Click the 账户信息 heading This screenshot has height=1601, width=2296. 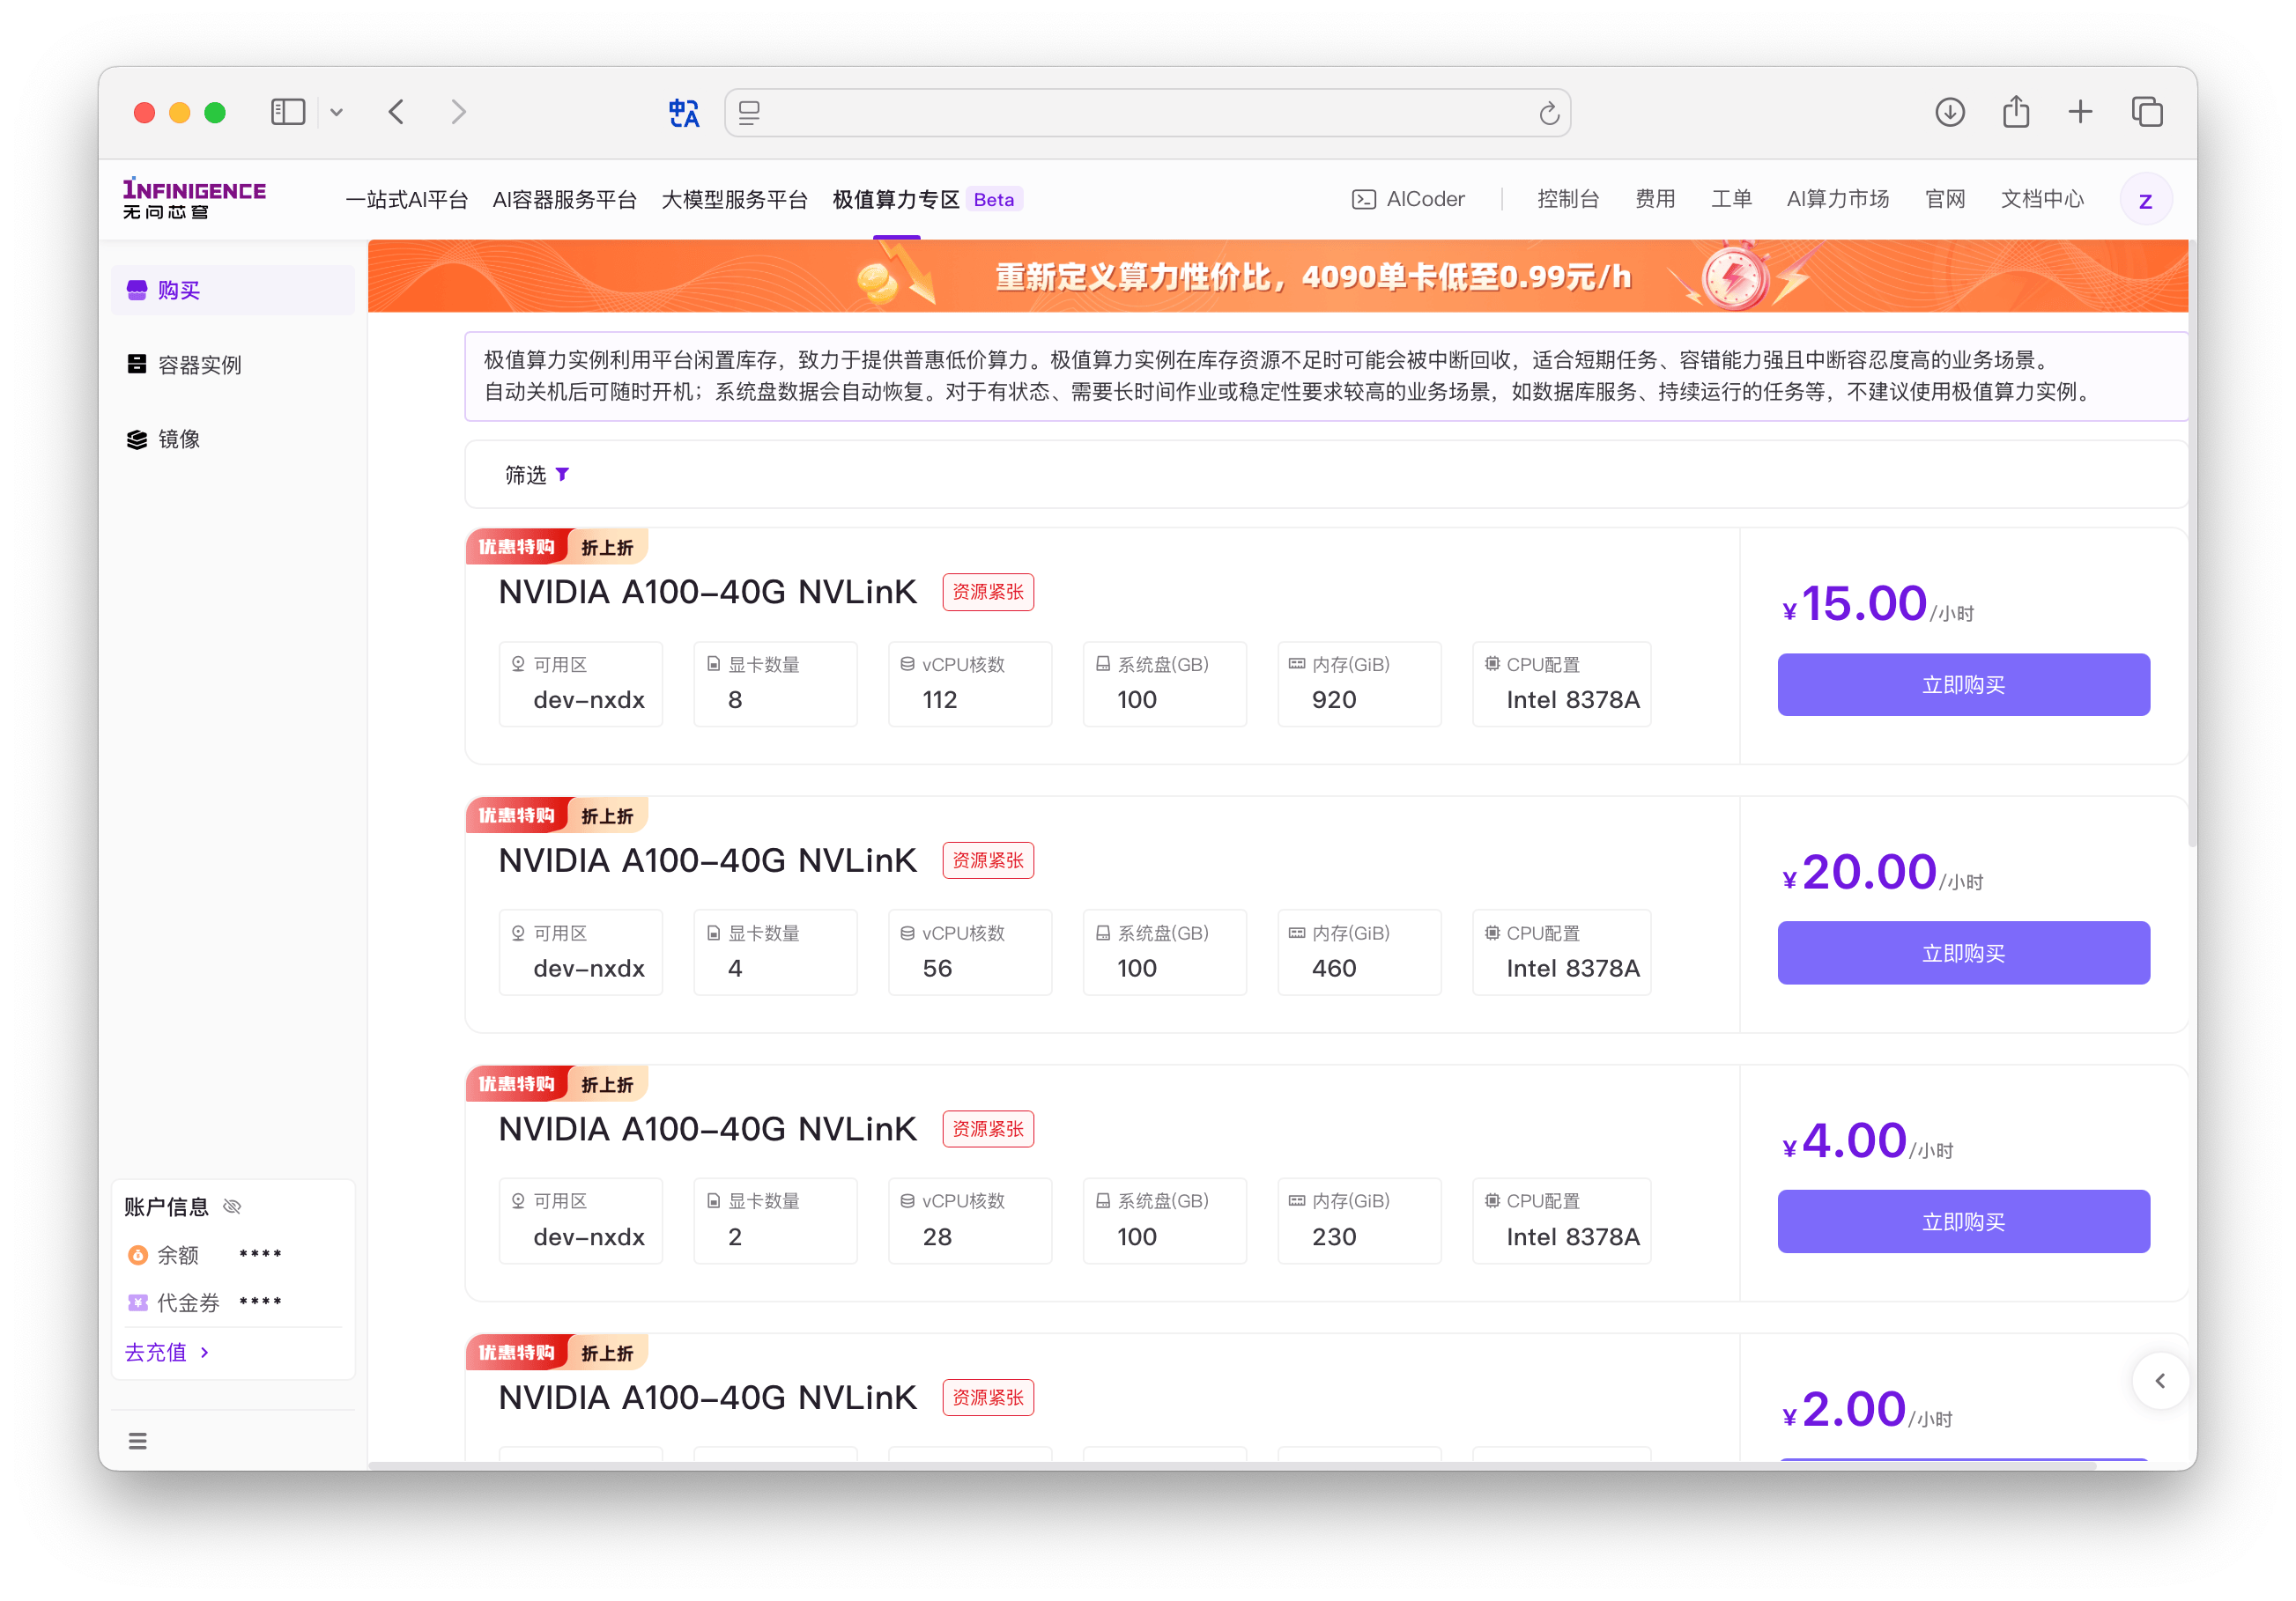[166, 1206]
